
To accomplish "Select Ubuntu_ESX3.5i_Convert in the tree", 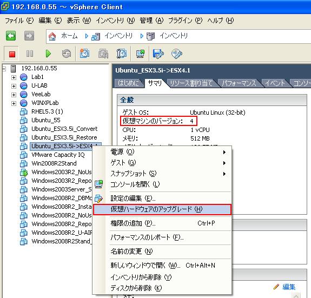I will [x=64, y=129].
